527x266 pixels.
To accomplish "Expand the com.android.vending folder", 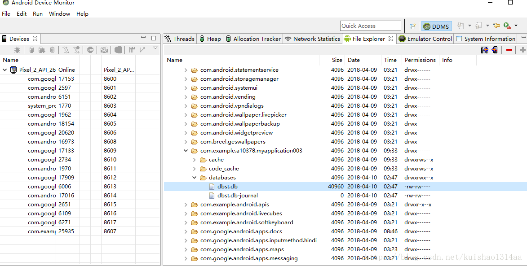I will (x=186, y=97).
